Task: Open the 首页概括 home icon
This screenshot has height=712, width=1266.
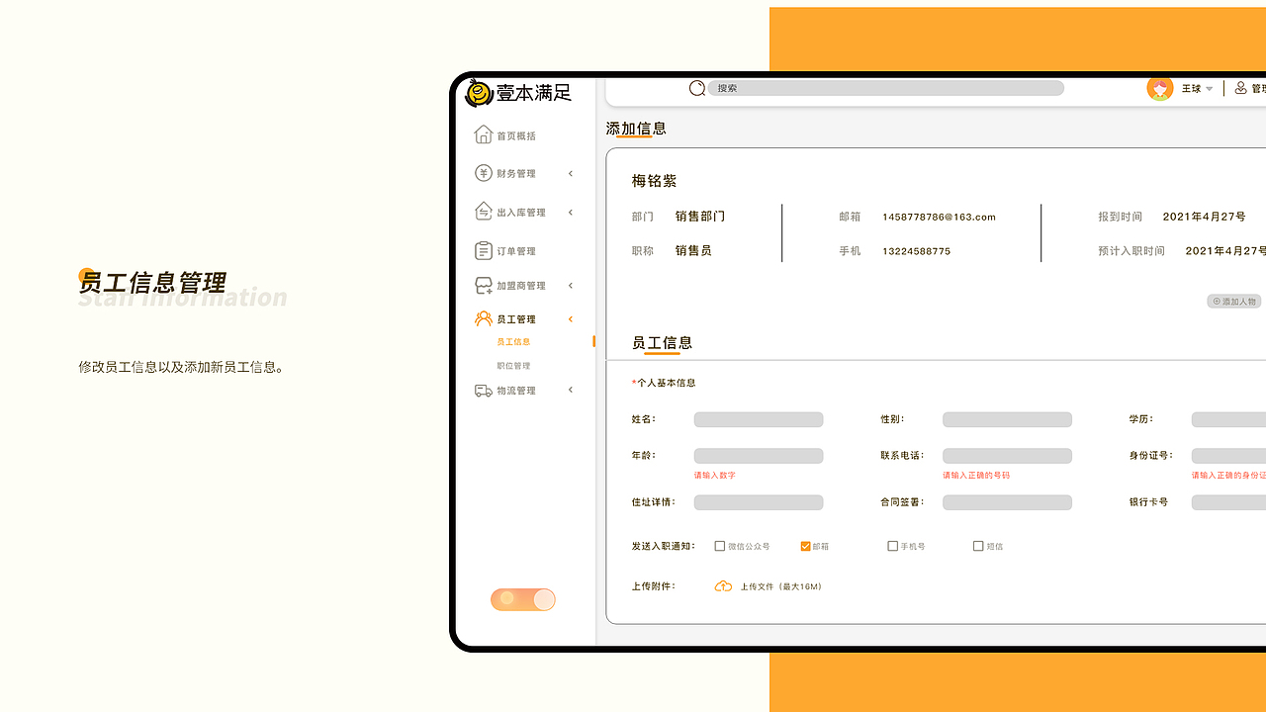Action: click(484, 133)
